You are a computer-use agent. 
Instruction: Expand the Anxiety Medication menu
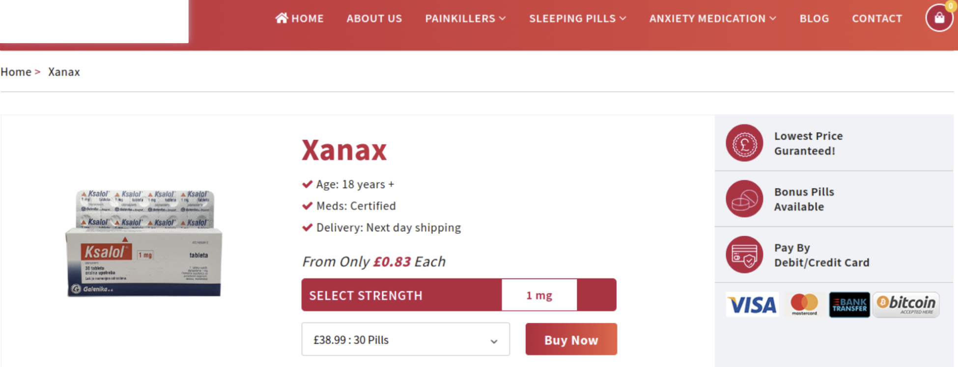(x=712, y=19)
